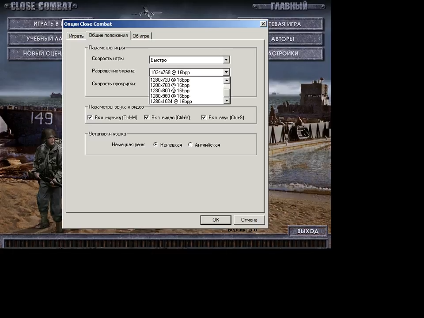This screenshot has width=424, height=318.
Task: Click the НАСТРОЙКИ main menu button
Action: tap(295, 53)
